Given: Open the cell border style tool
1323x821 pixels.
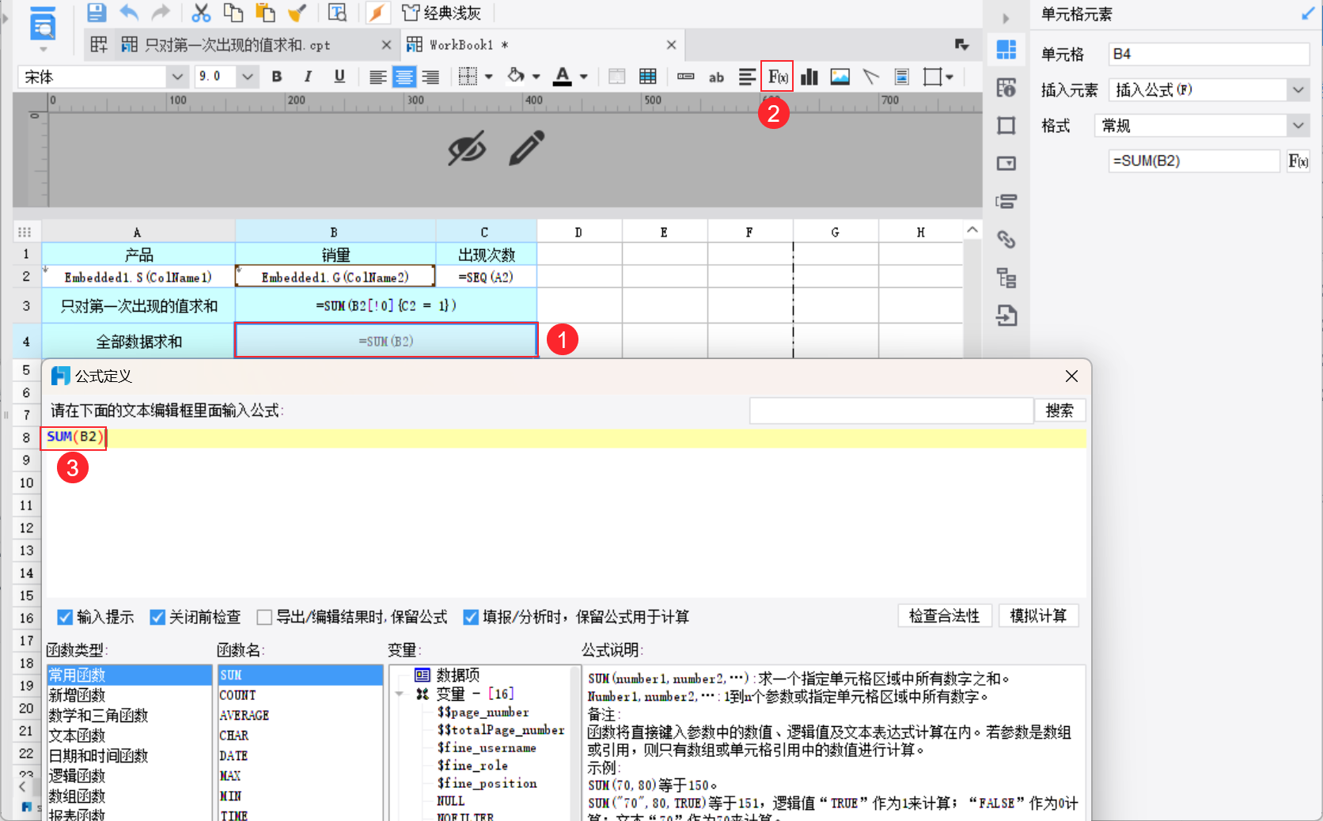Looking at the screenshot, I should point(468,77).
